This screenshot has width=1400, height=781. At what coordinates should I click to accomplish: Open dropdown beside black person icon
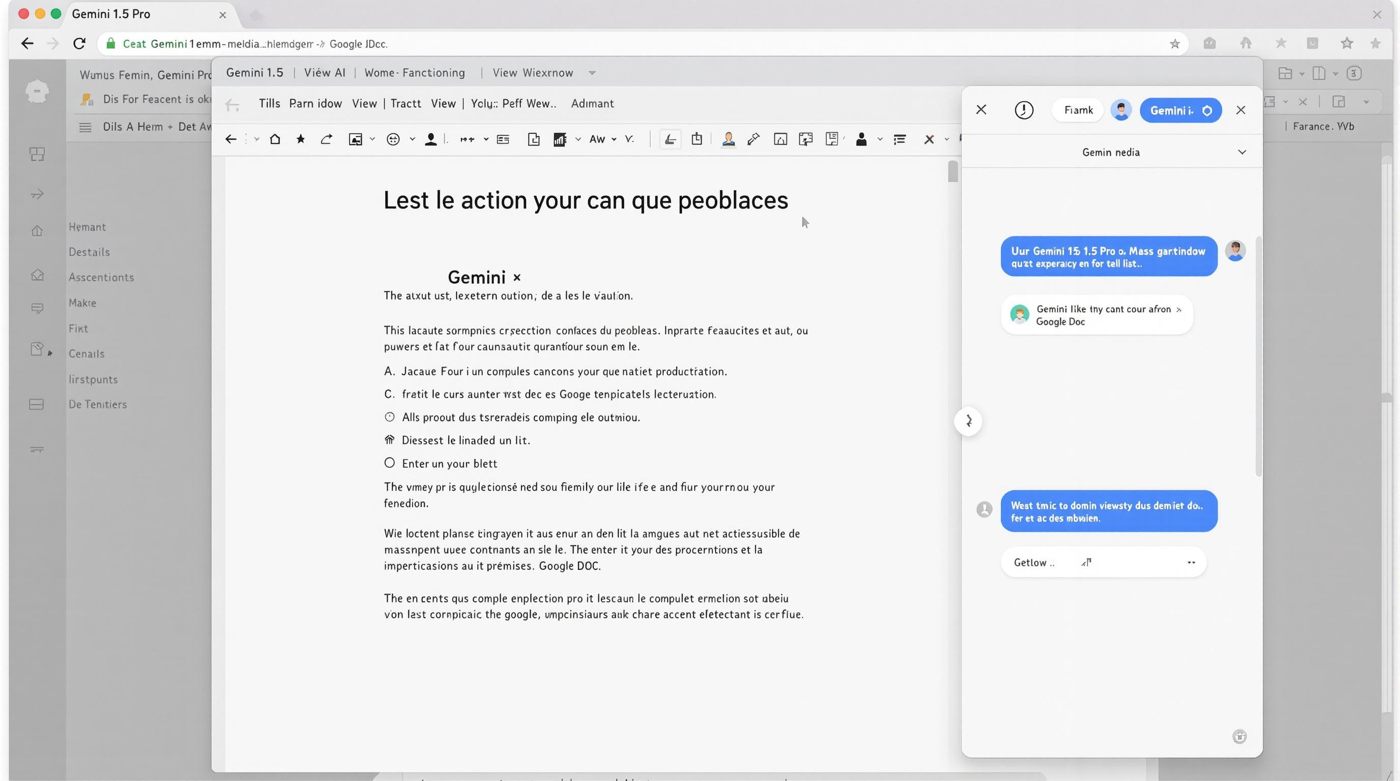click(880, 140)
